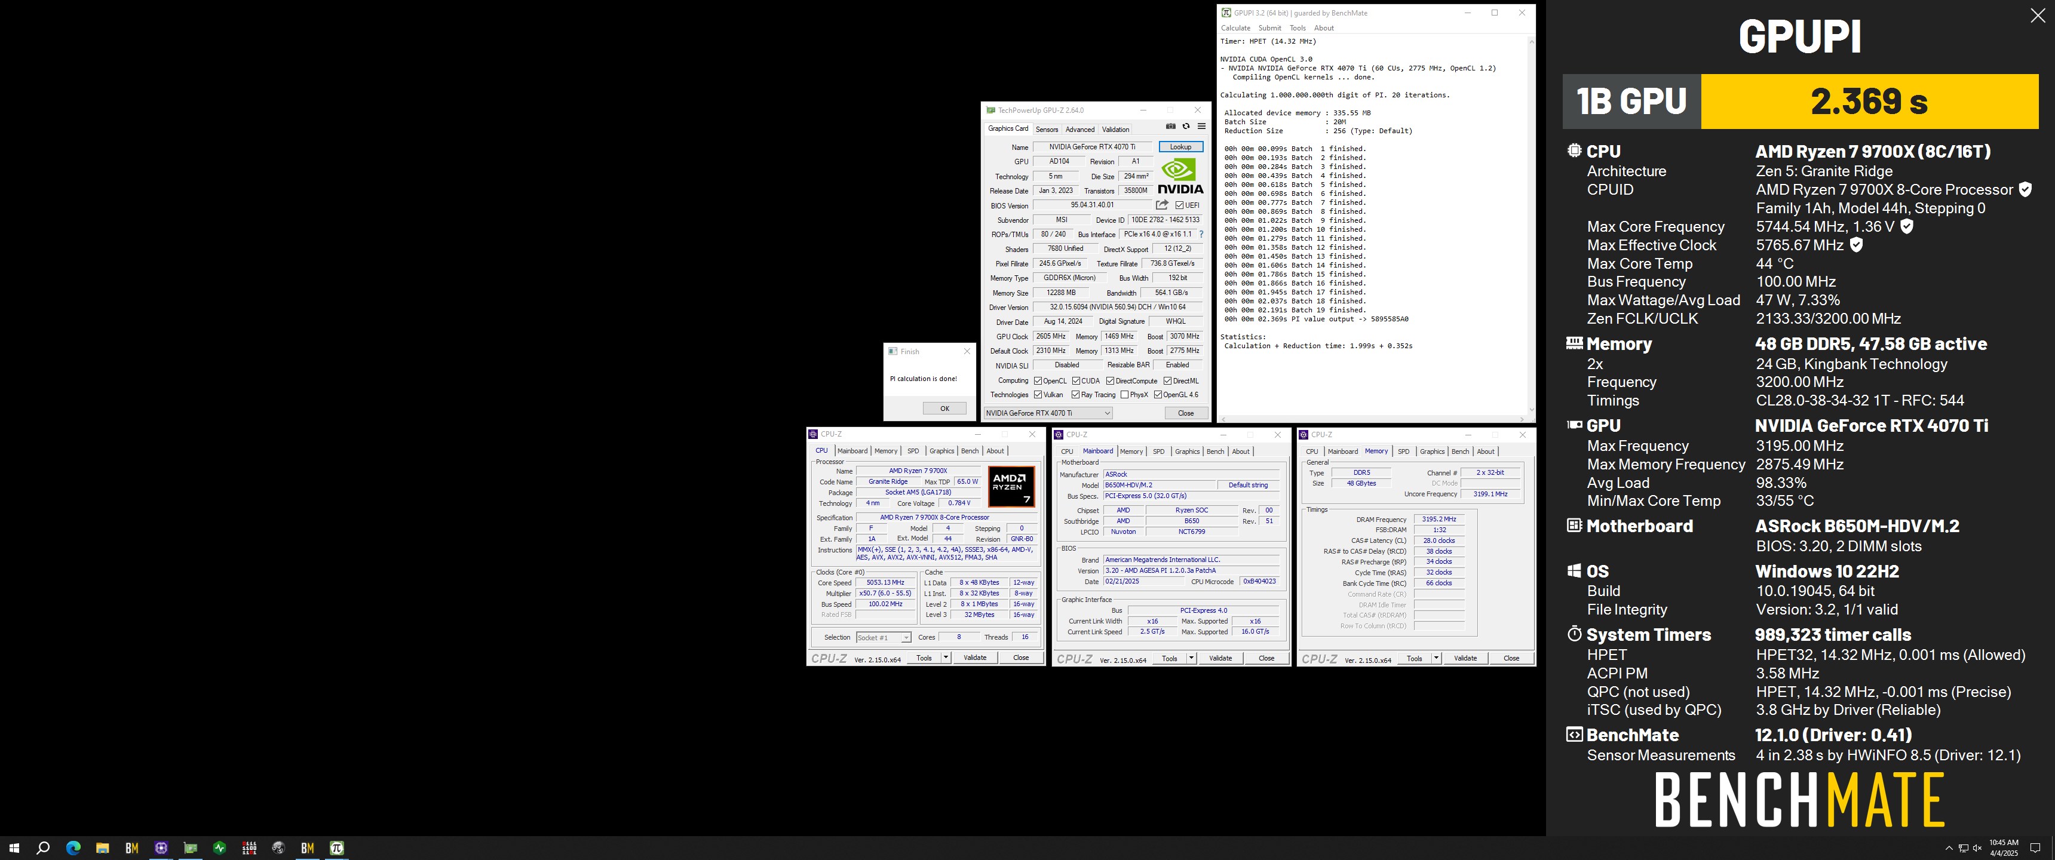This screenshot has width=2055, height=860.
Task: Click the GPUPI output horizontal scrollbar
Action: tap(1373, 419)
